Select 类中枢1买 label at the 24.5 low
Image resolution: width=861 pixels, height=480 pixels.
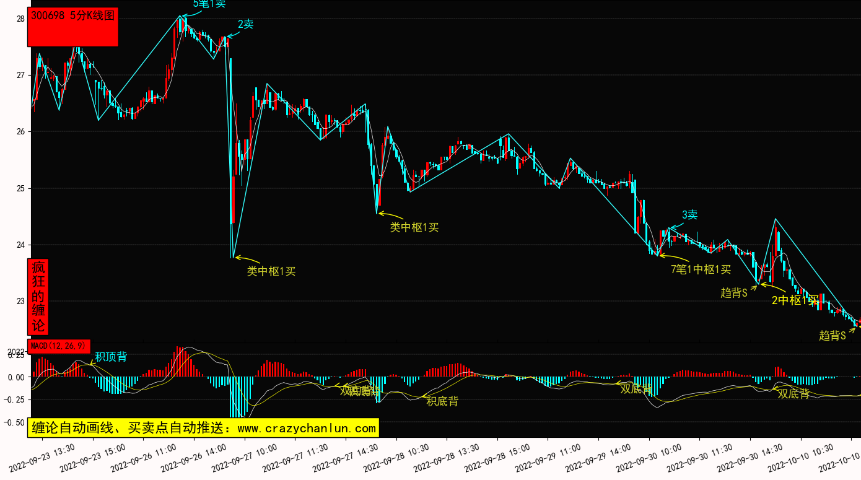[x=414, y=227]
